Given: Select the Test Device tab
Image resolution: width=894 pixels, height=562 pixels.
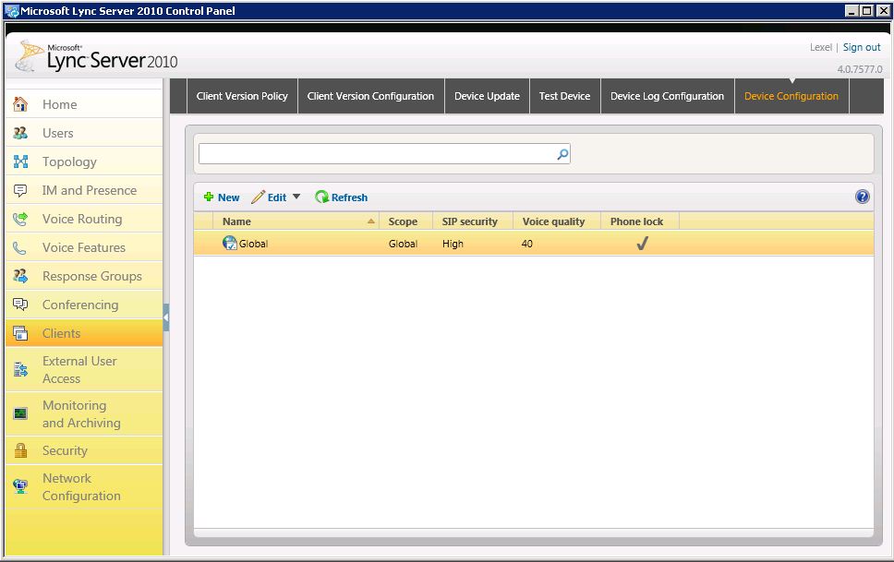Looking at the screenshot, I should point(564,96).
